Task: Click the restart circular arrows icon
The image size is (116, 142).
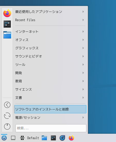Action: [7, 116]
